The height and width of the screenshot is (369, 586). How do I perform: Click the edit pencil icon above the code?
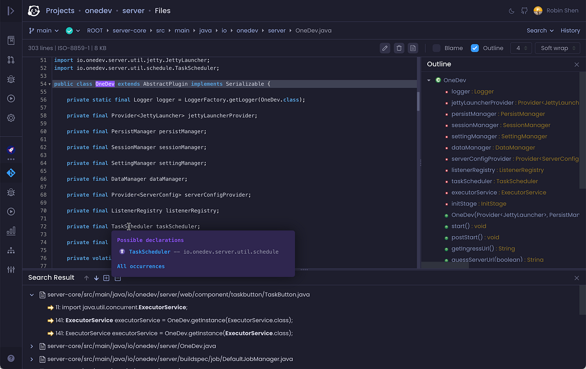pyautogui.click(x=385, y=48)
